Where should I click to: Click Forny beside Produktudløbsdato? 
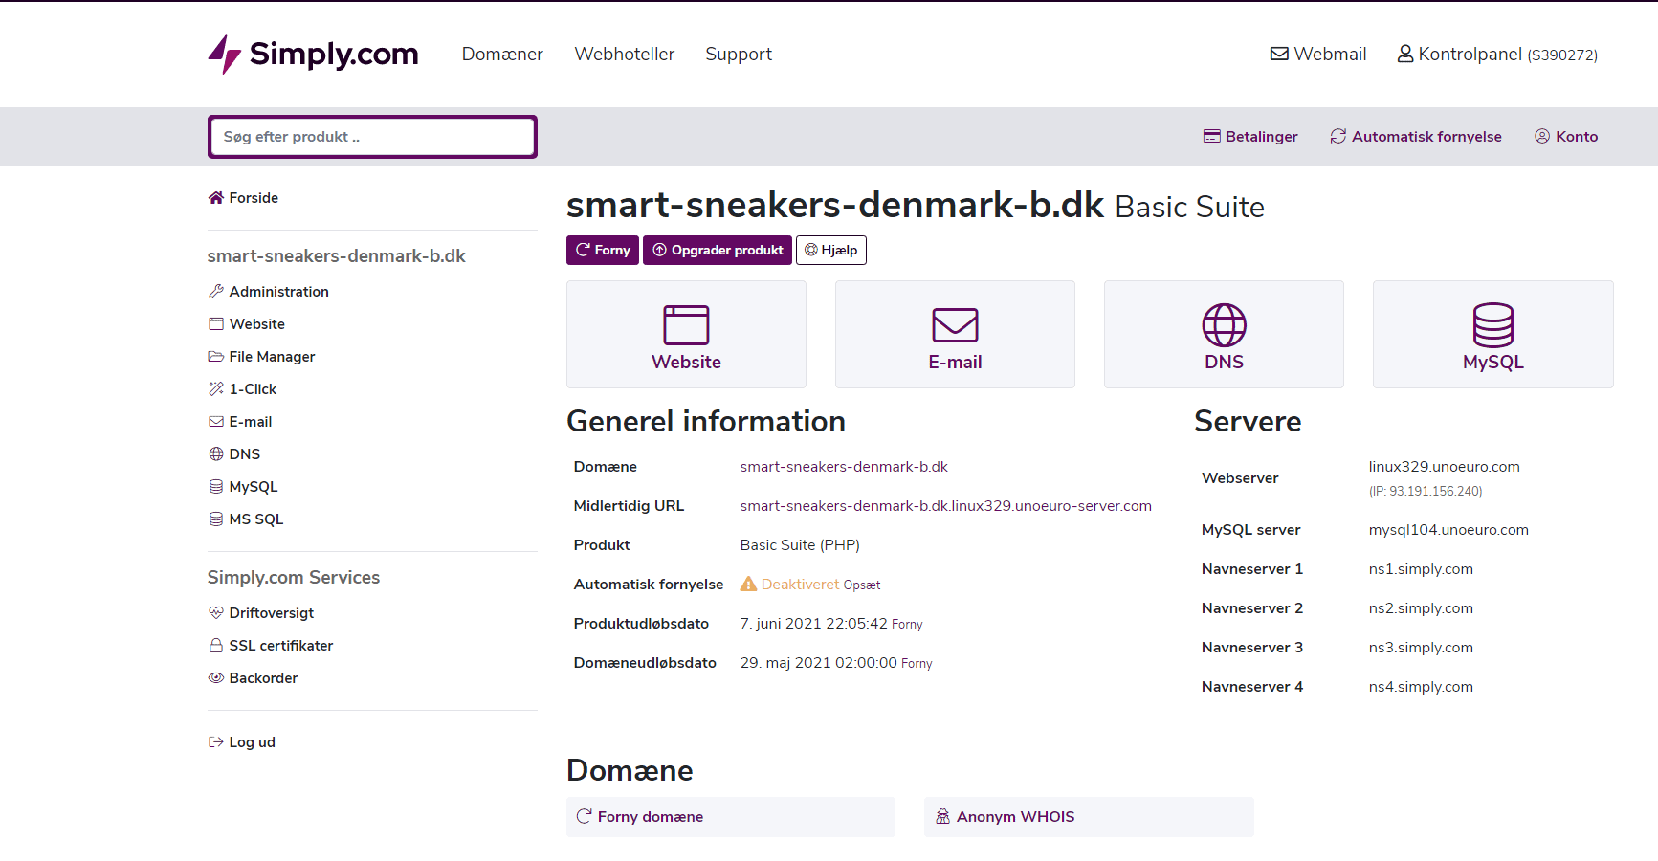coord(907,625)
